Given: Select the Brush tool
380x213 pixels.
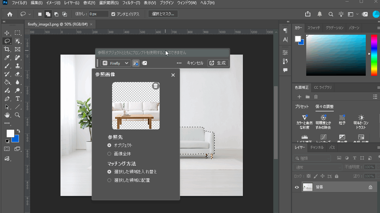Looking at the screenshot, I should pos(7,66).
